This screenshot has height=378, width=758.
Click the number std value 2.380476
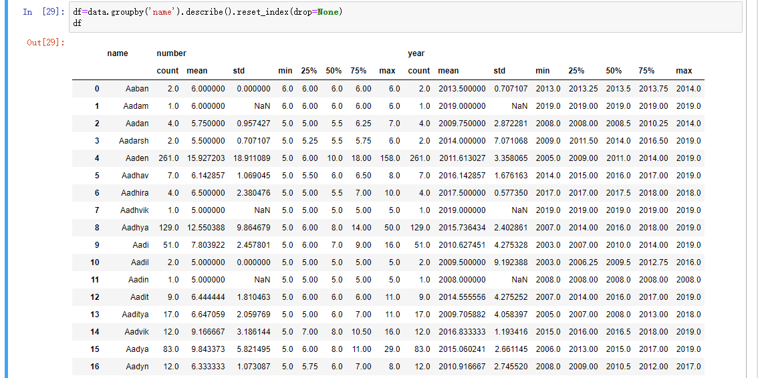(x=254, y=193)
